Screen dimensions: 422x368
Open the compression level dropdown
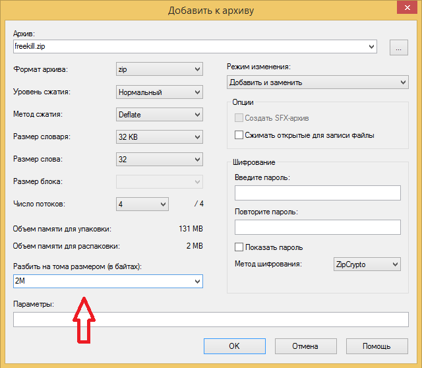[197, 92]
